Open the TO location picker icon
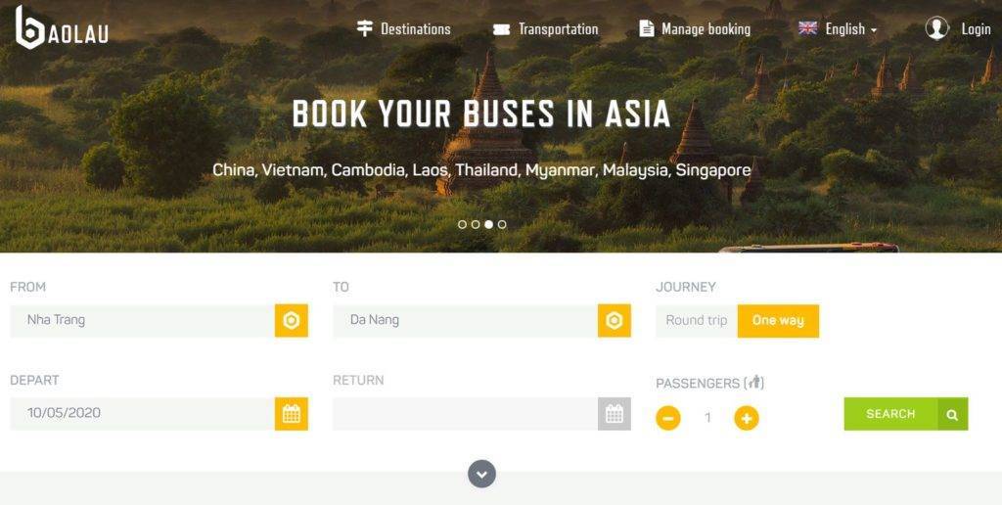This screenshot has width=1002, height=505. pos(615,320)
